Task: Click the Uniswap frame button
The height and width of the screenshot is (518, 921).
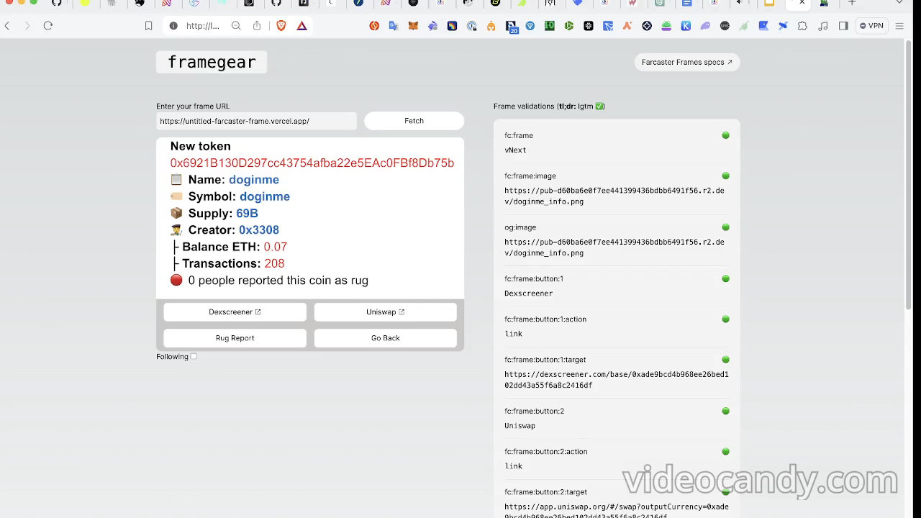Action: pos(385,312)
